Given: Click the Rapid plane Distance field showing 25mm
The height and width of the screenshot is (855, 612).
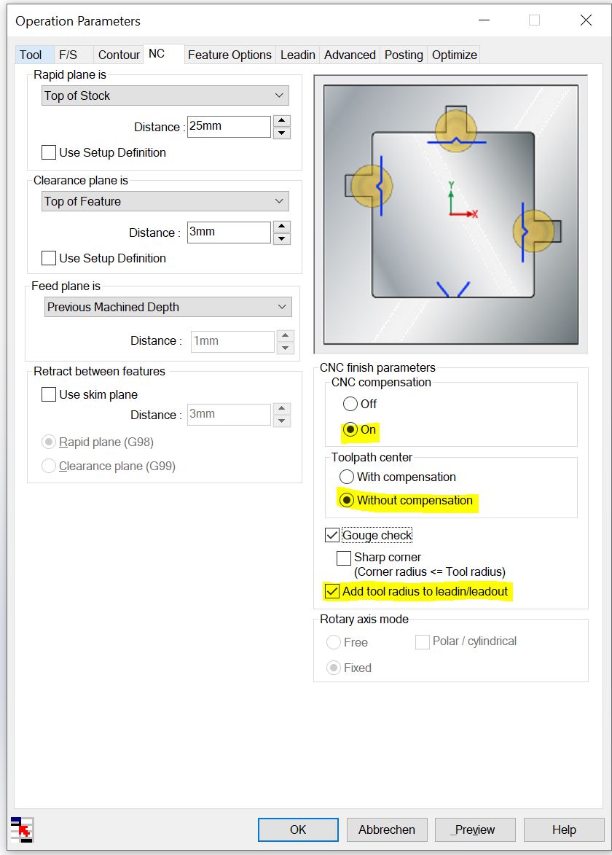Looking at the screenshot, I should pos(229,127).
